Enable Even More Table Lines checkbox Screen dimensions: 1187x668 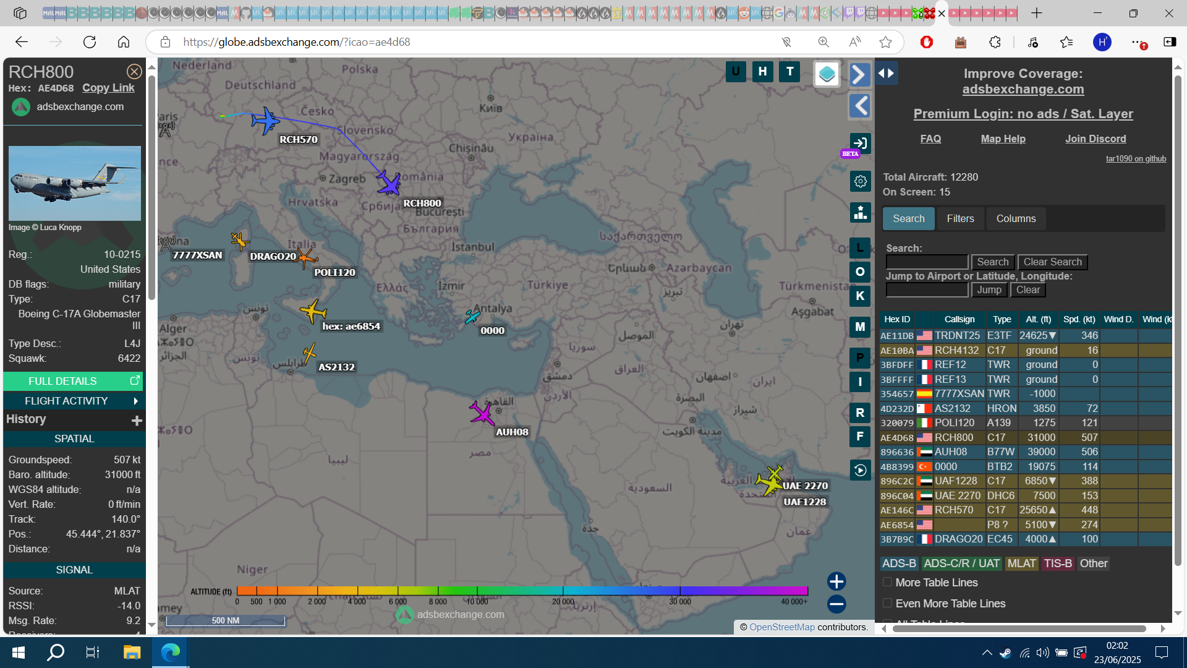[x=887, y=603]
